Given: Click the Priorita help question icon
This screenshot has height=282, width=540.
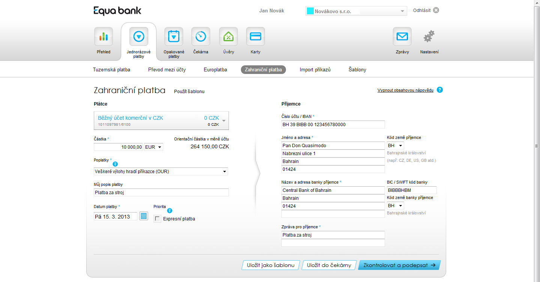Looking at the screenshot, I should tap(170, 211).
